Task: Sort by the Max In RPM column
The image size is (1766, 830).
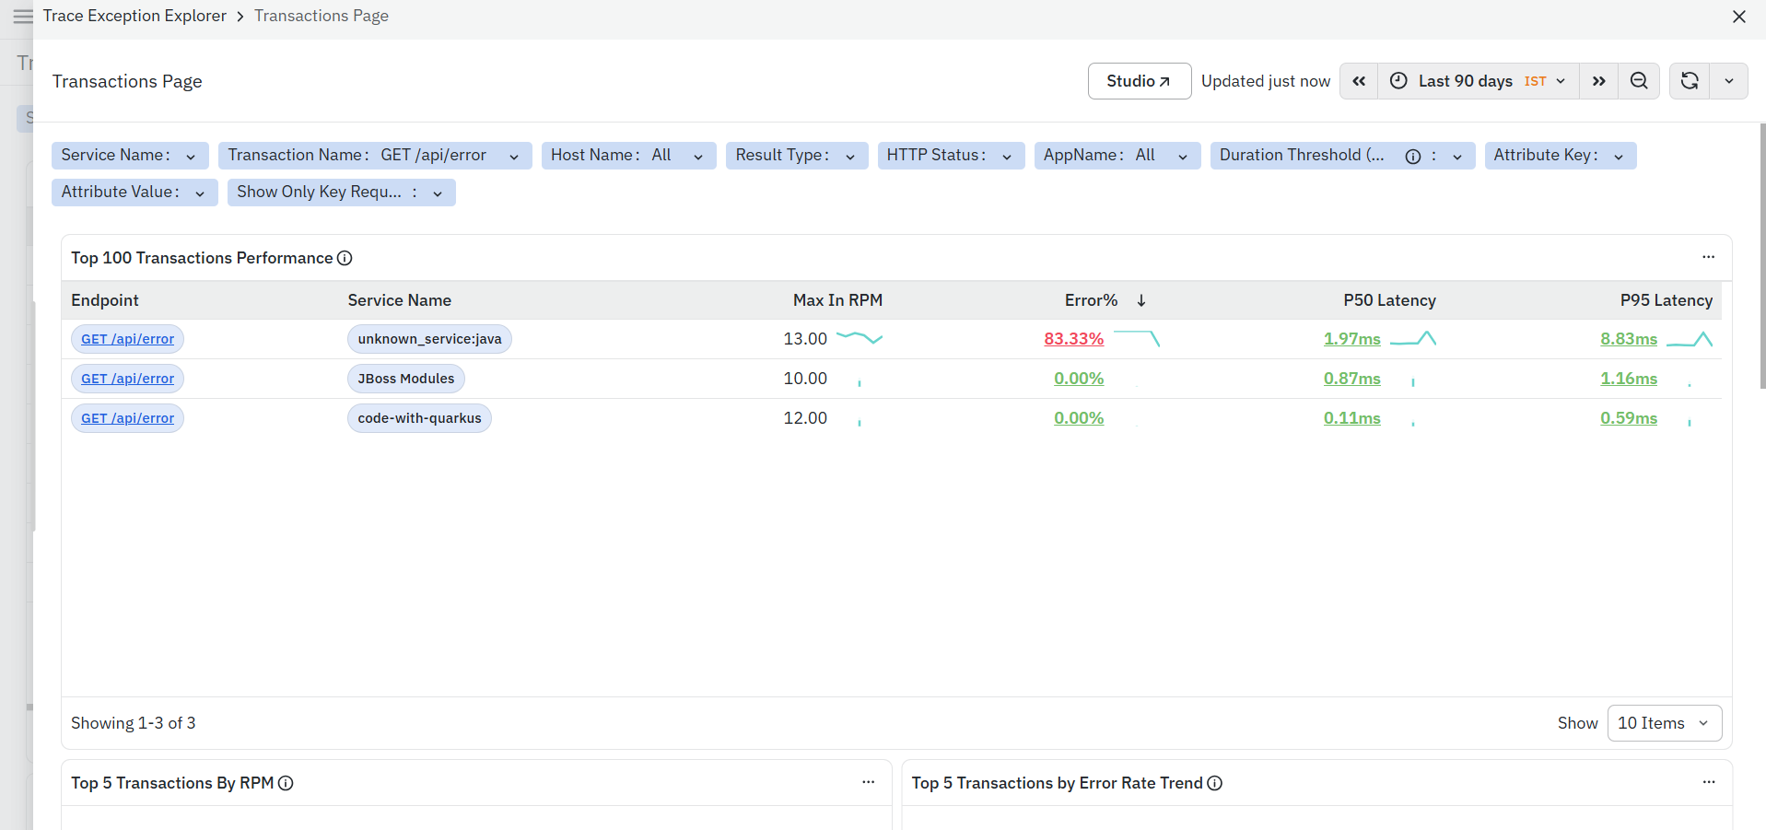Action: coord(837,300)
